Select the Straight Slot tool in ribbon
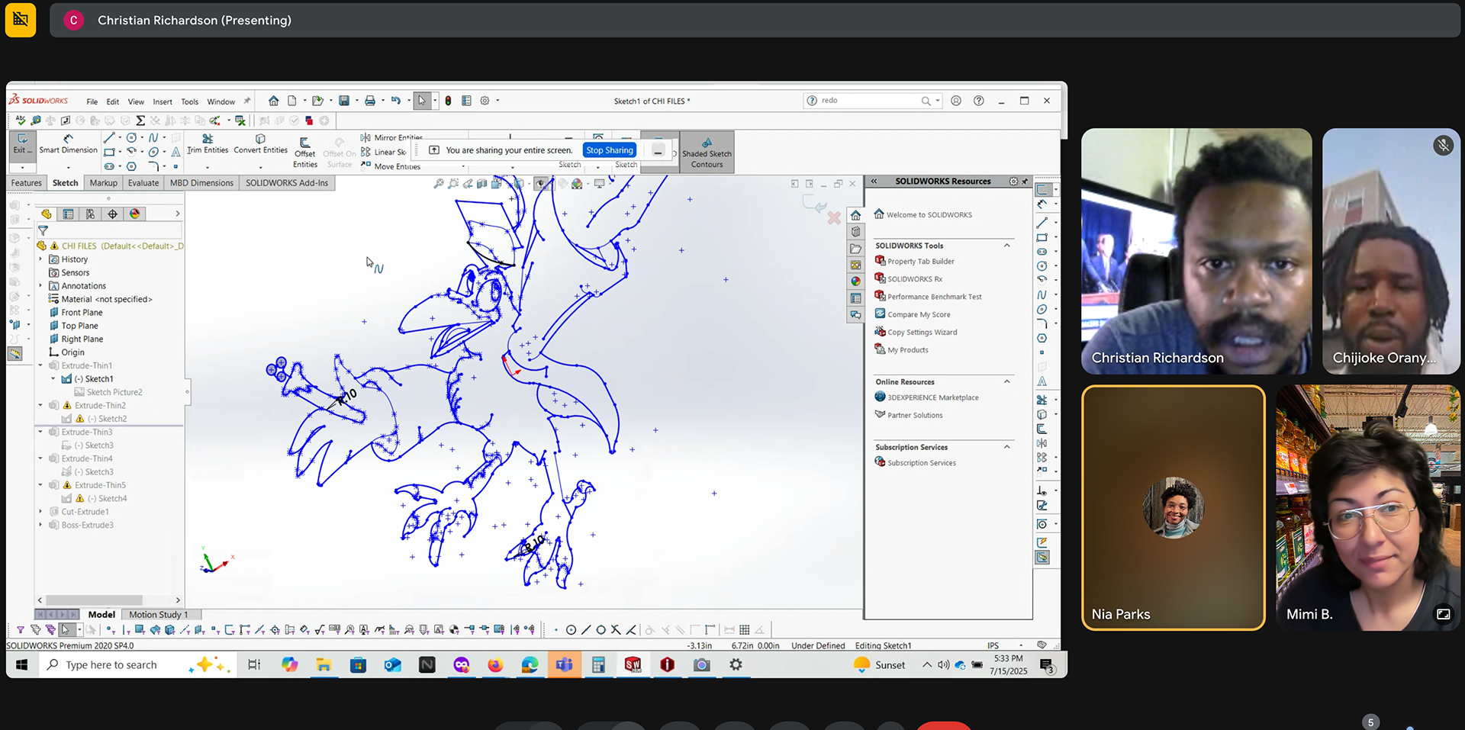The height and width of the screenshot is (730, 1465). pos(109,166)
